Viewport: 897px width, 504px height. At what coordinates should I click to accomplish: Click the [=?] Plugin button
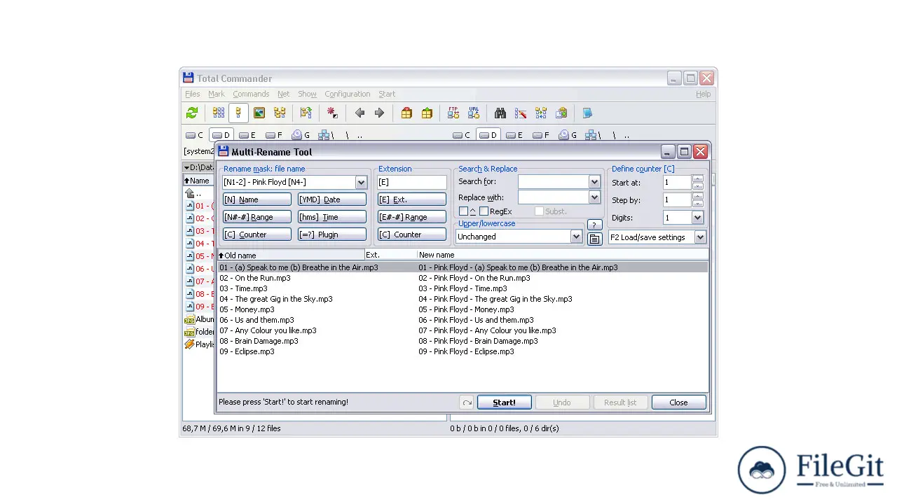(332, 234)
